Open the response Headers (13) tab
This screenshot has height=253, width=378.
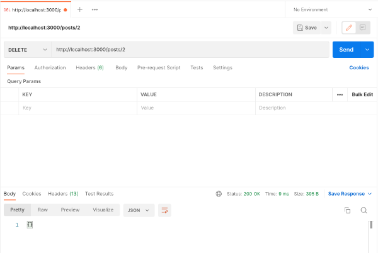coord(63,194)
